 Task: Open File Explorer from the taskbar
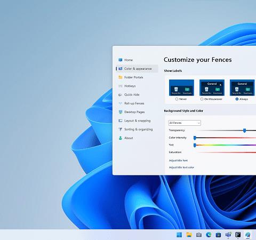[189, 235]
